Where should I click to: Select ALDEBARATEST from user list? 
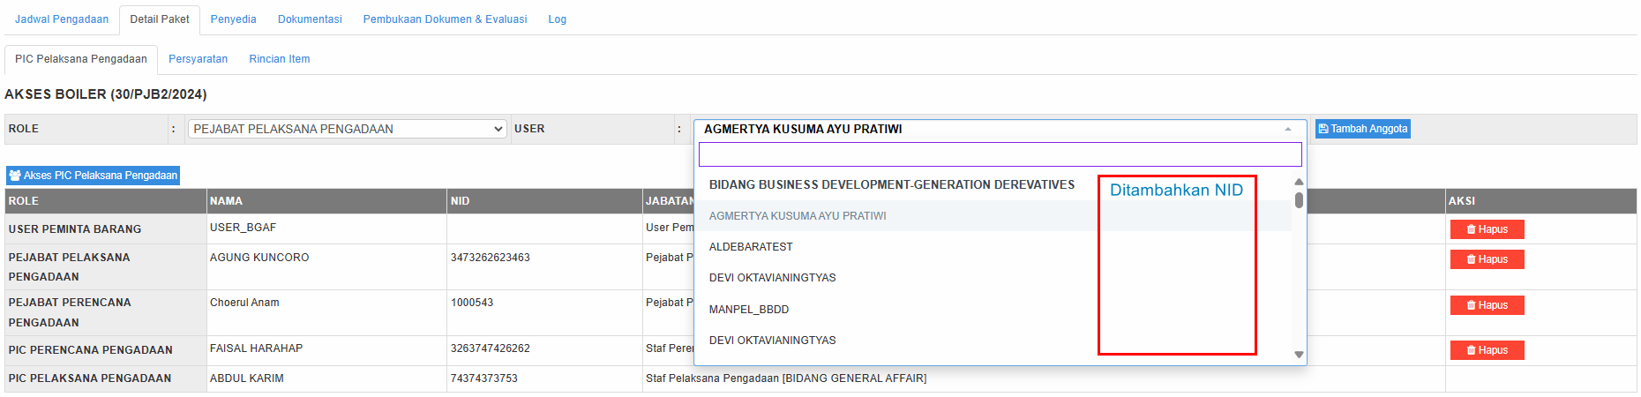751,247
